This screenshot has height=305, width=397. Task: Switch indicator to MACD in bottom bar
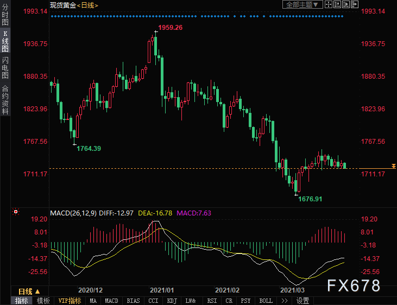(111, 301)
